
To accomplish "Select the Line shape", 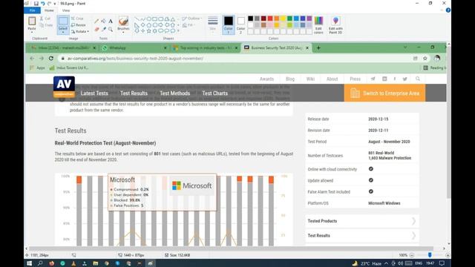I will pyautogui.click(x=137, y=19).
